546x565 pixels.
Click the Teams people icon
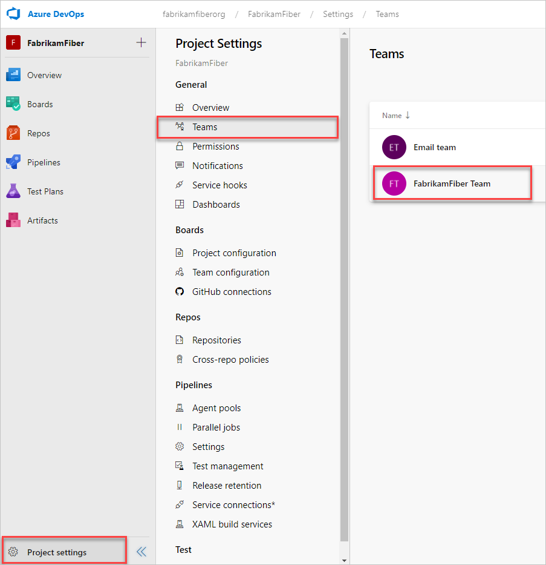[180, 127]
